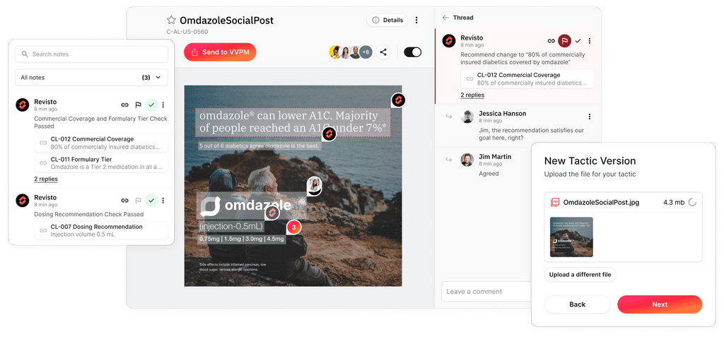Focus the Search notes field
The image size is (724, 337).
click(91, 54)
